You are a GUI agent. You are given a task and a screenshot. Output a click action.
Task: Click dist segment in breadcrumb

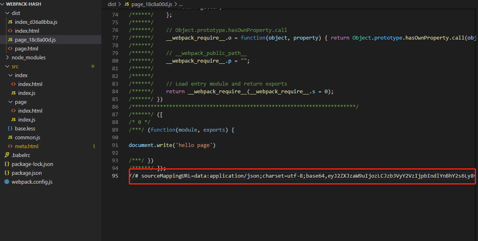click(x=112, y=4)
